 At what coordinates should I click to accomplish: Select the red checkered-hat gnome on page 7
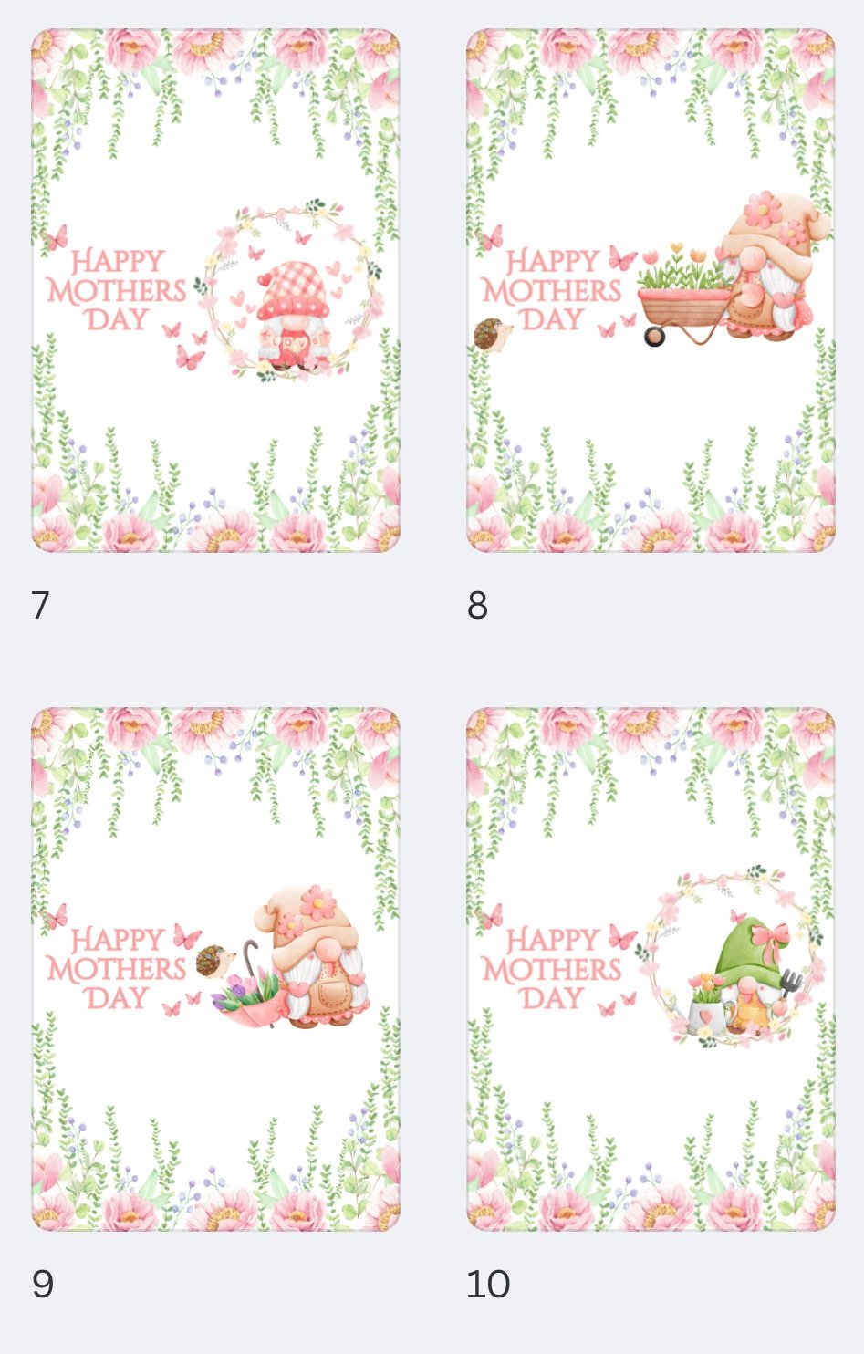[292, 315]
